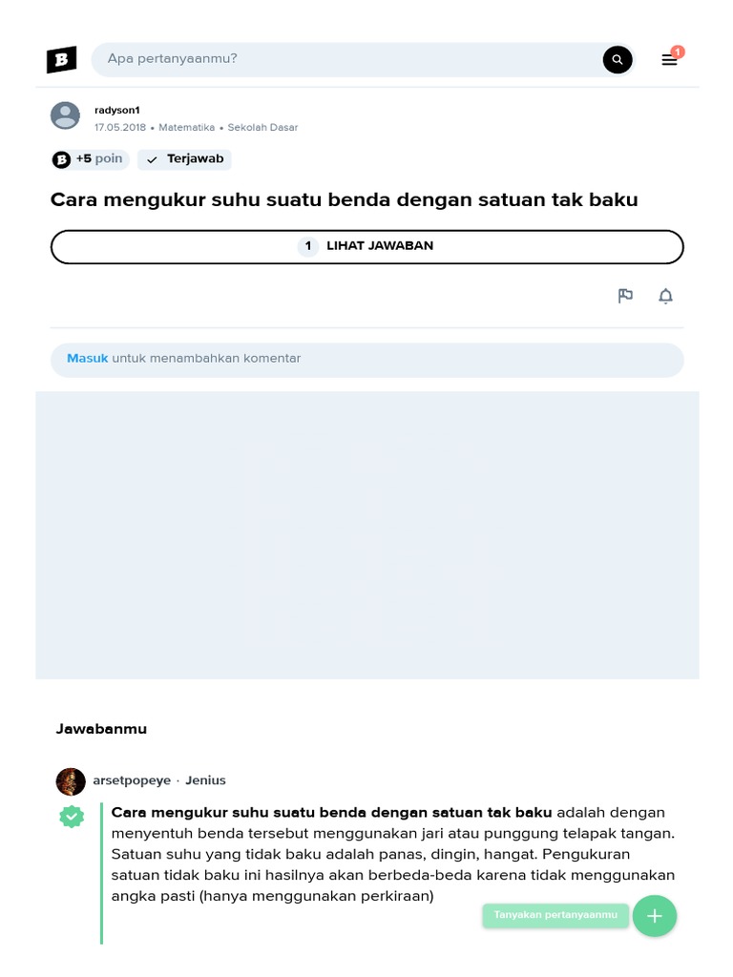Click the Tanyakan pertanyaanmu button
733x977 pixels.
click(x=555, y=915)
